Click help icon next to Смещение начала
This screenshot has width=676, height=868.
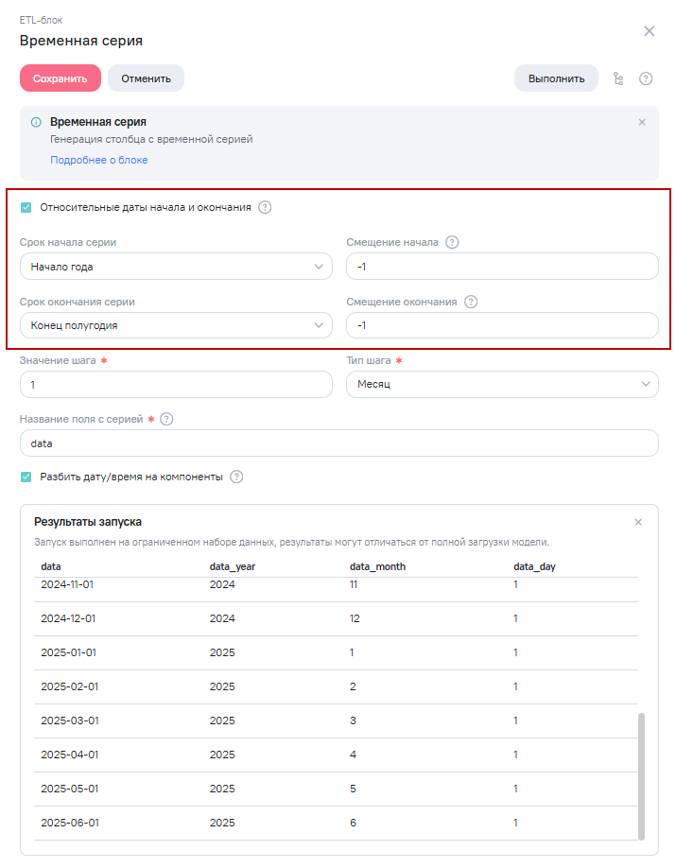click(452, 242)
